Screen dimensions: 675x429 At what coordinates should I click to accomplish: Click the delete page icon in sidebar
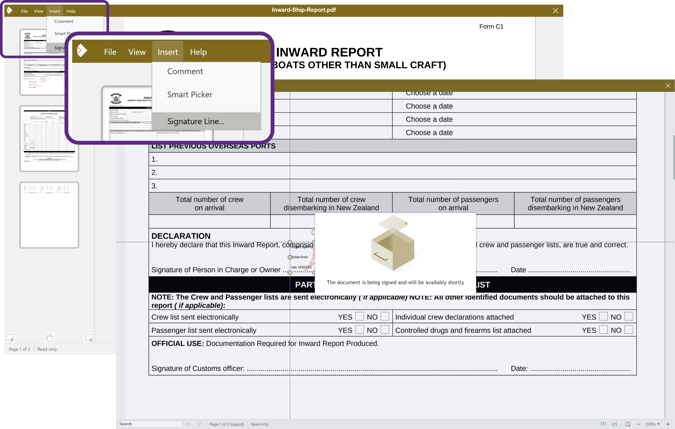coord(89,338)
